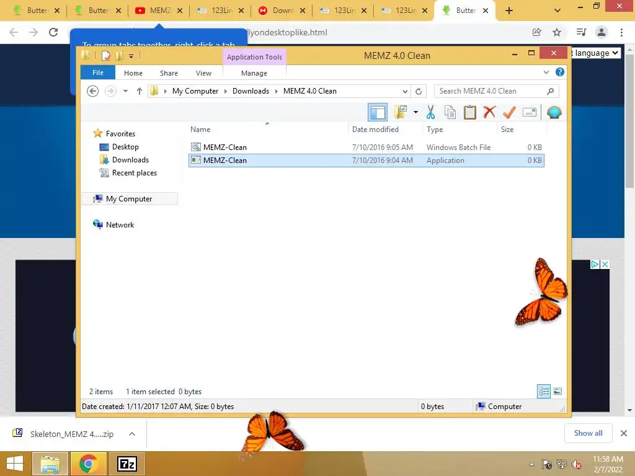
Task: Open the Chrome profile avatar
Action: tap(602, 32)
